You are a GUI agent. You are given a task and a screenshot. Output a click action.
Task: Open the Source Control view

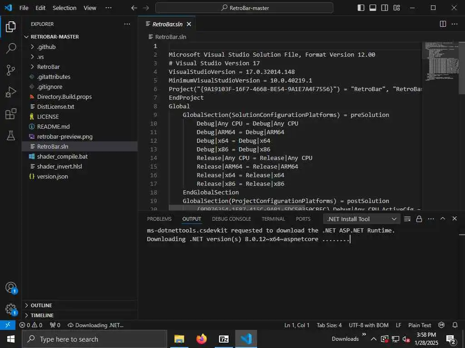tap(11, 70)
